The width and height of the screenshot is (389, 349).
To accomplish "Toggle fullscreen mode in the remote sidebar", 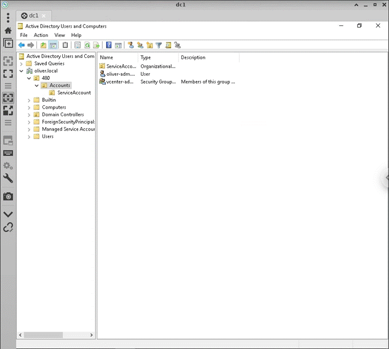I will (x=8, y=73).
